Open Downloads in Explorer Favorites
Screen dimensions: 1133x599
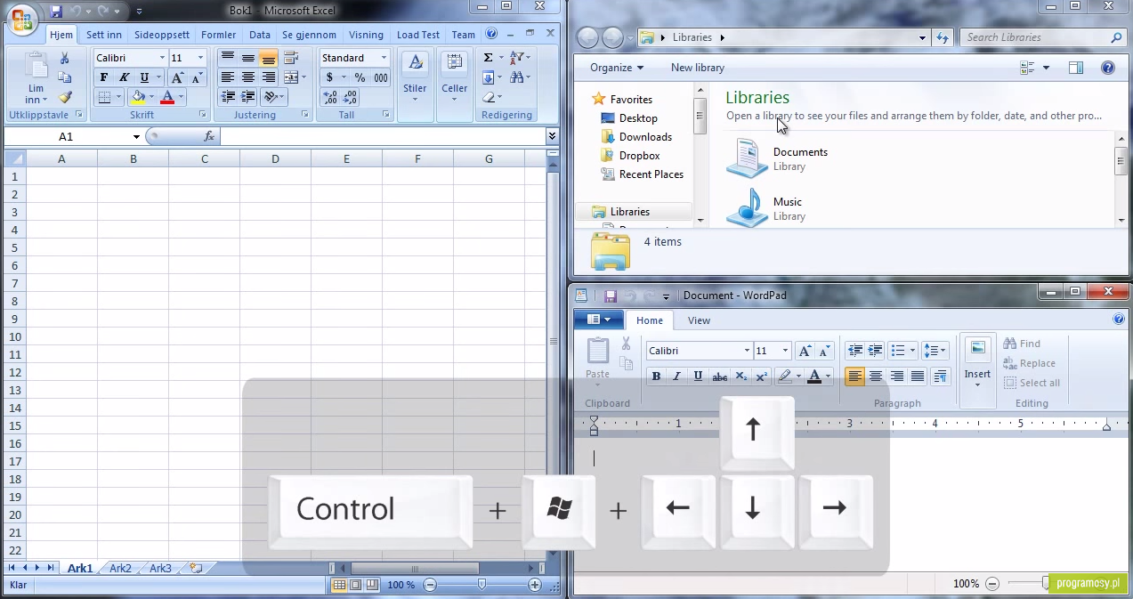point(636,137)
